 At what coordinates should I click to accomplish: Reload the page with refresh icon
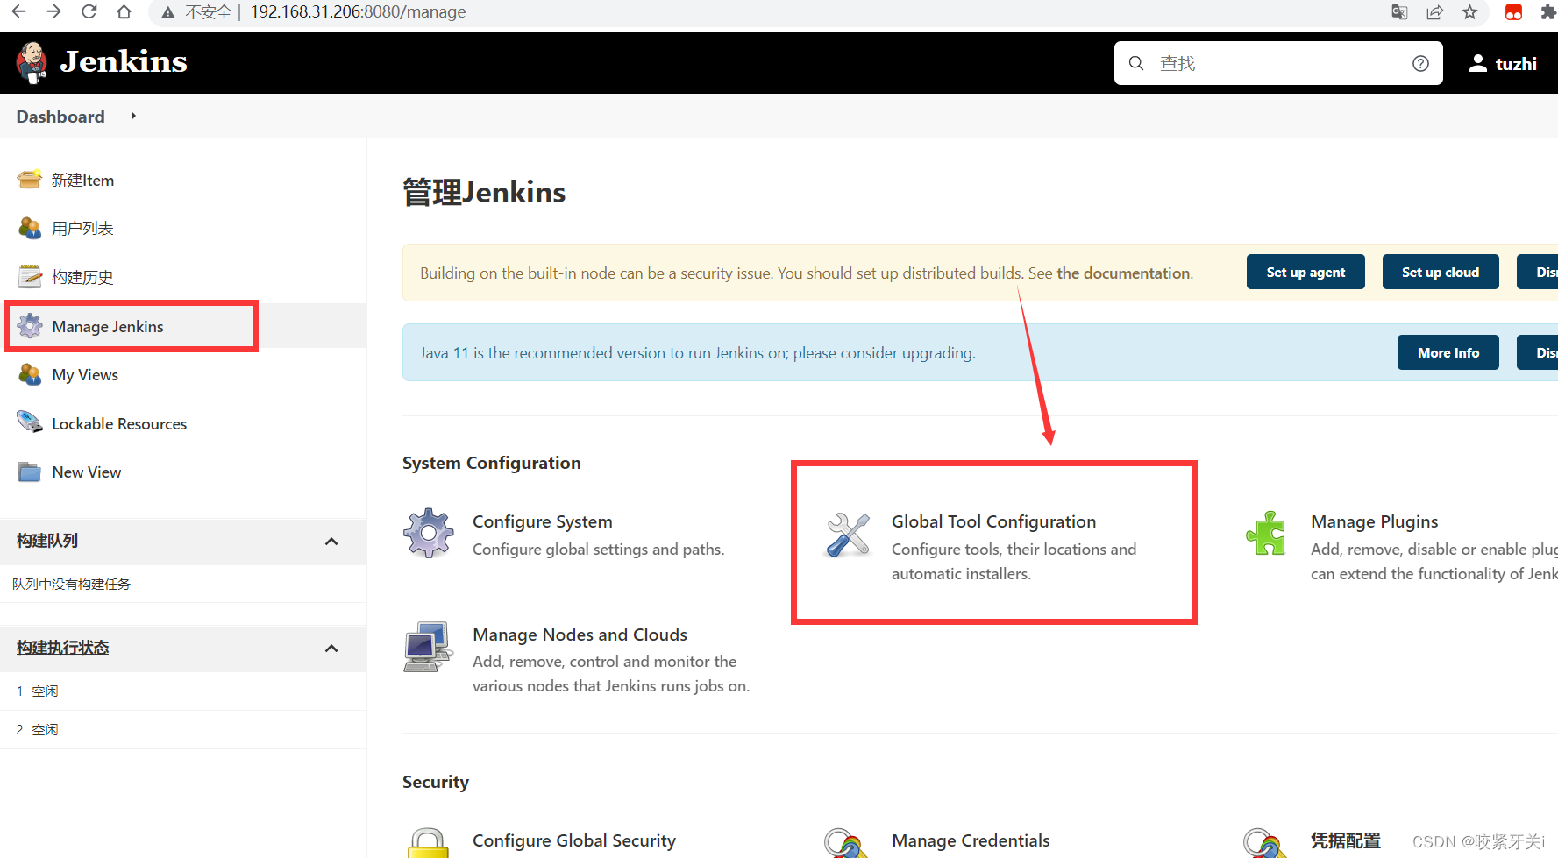click(89, 12)
